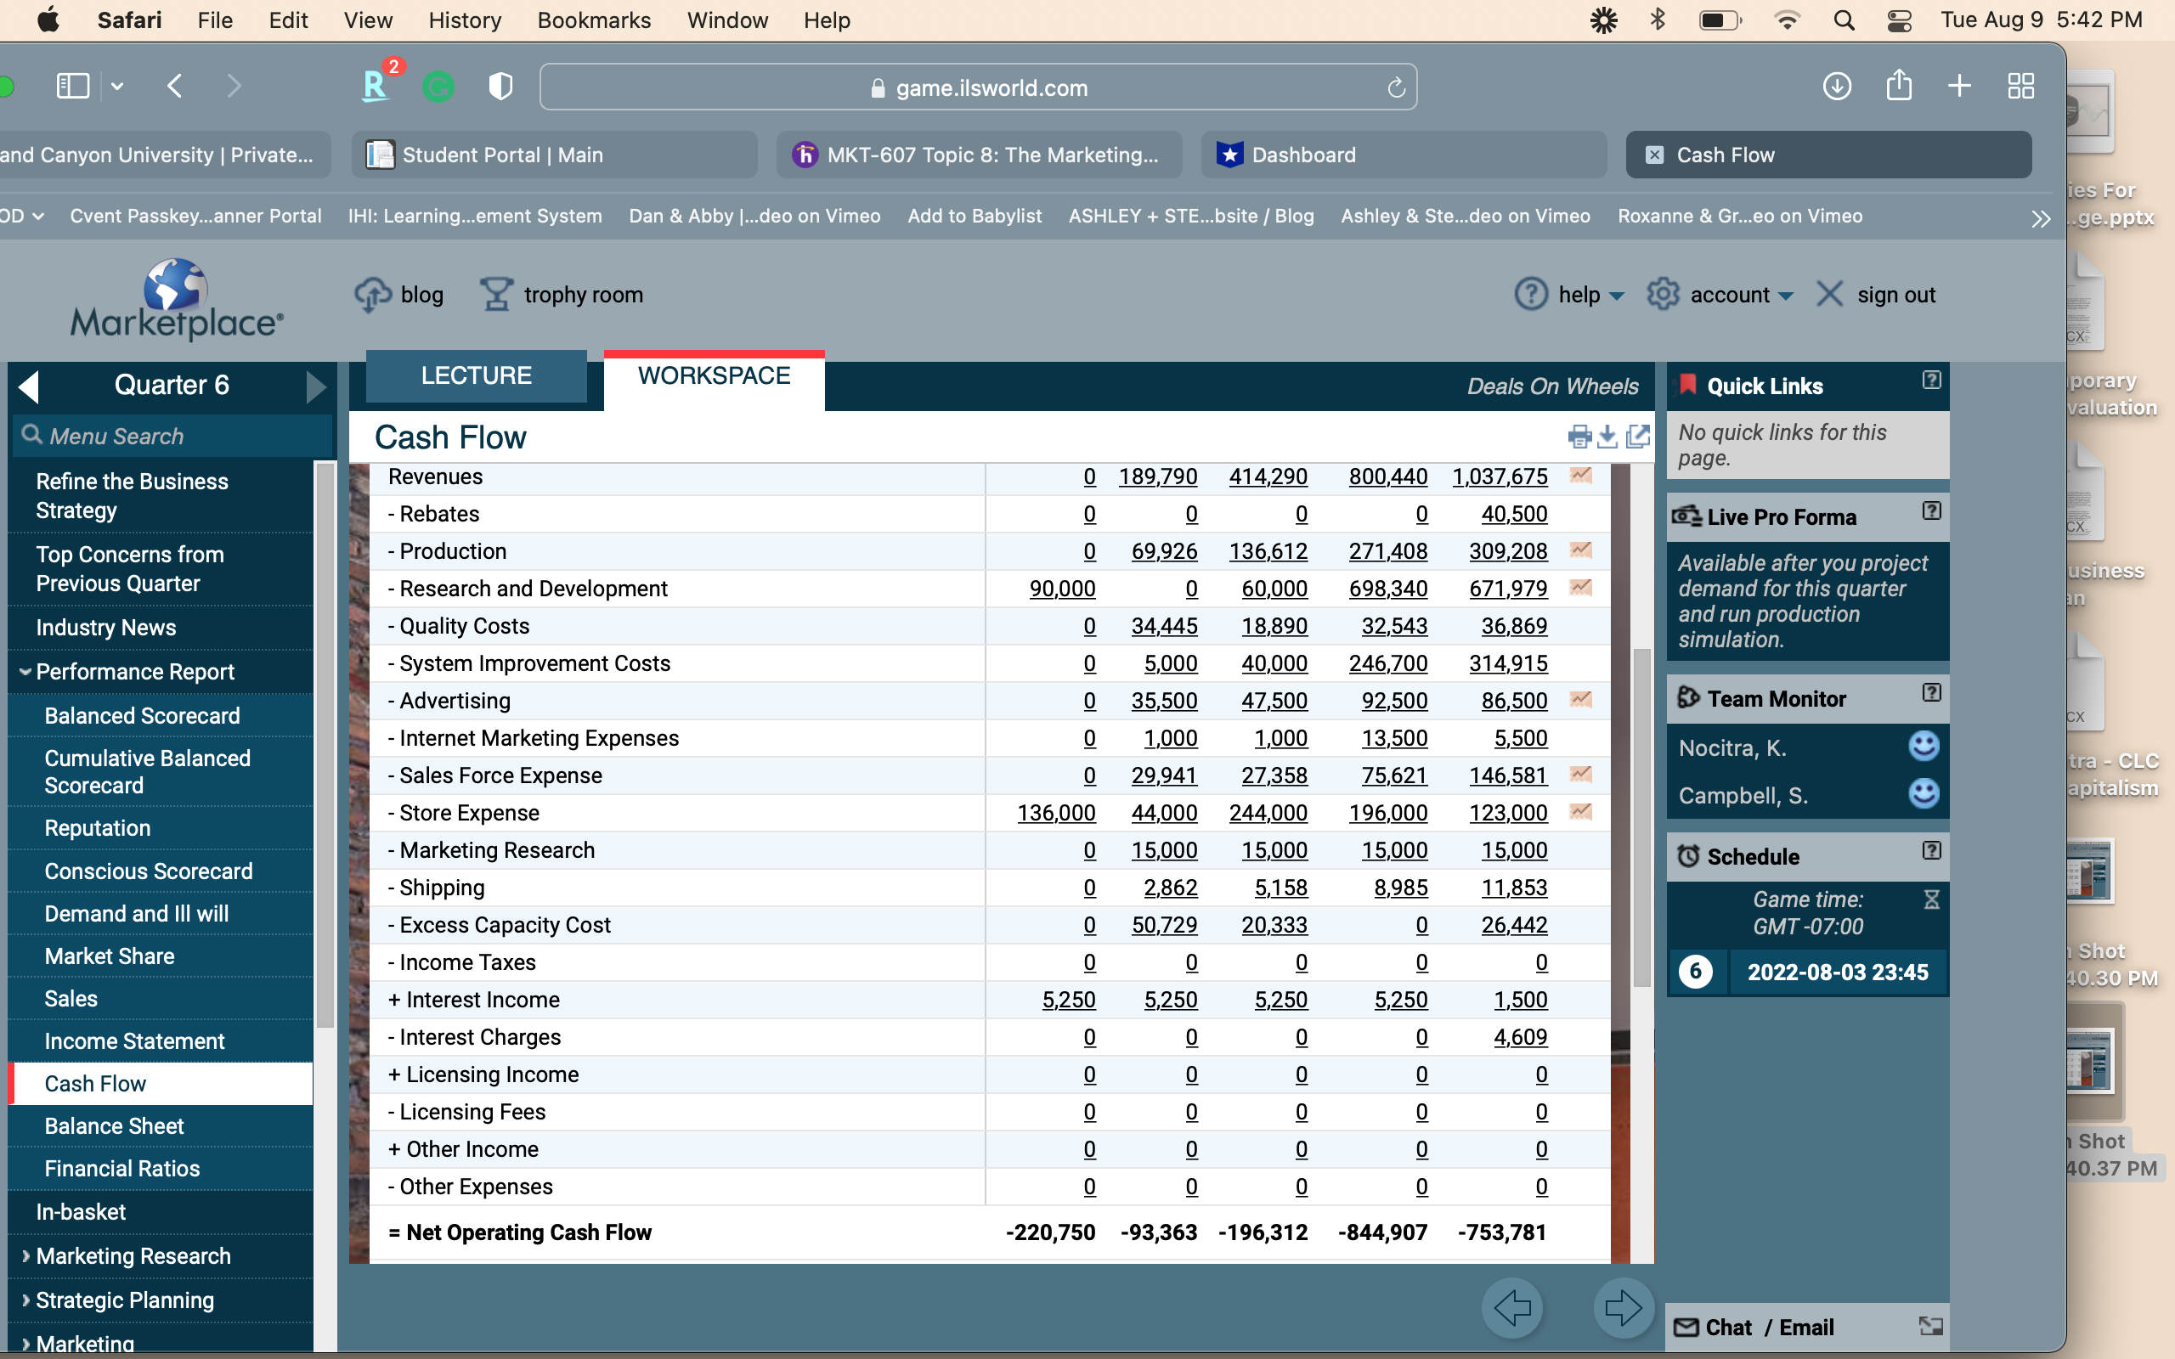This screenshot has width=2175, height=1359.
Task: Reload the page with refresh icon
Action: coord(1396,87)
